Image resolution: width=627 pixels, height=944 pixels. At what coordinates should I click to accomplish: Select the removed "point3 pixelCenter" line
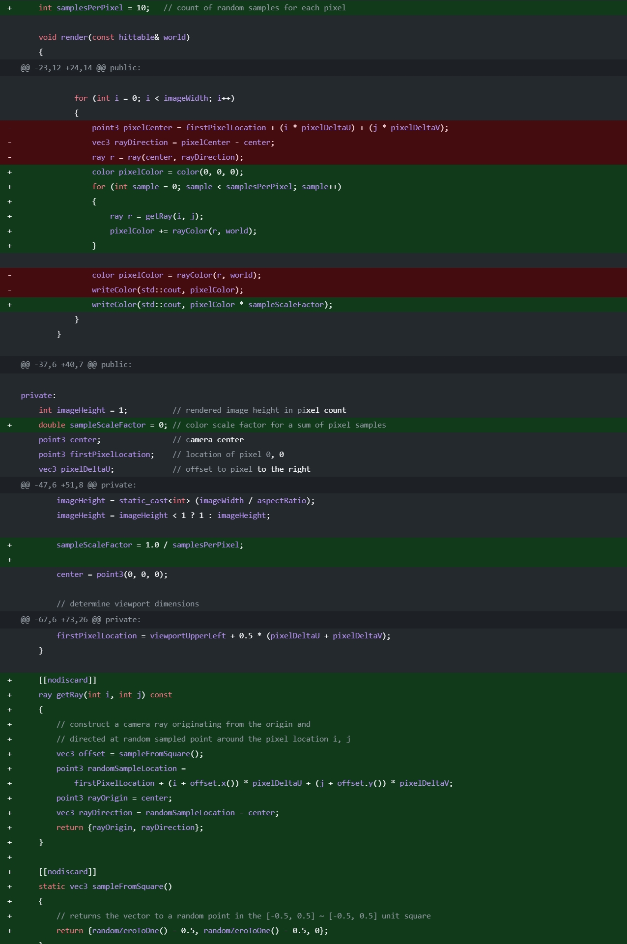click(313, 128)
